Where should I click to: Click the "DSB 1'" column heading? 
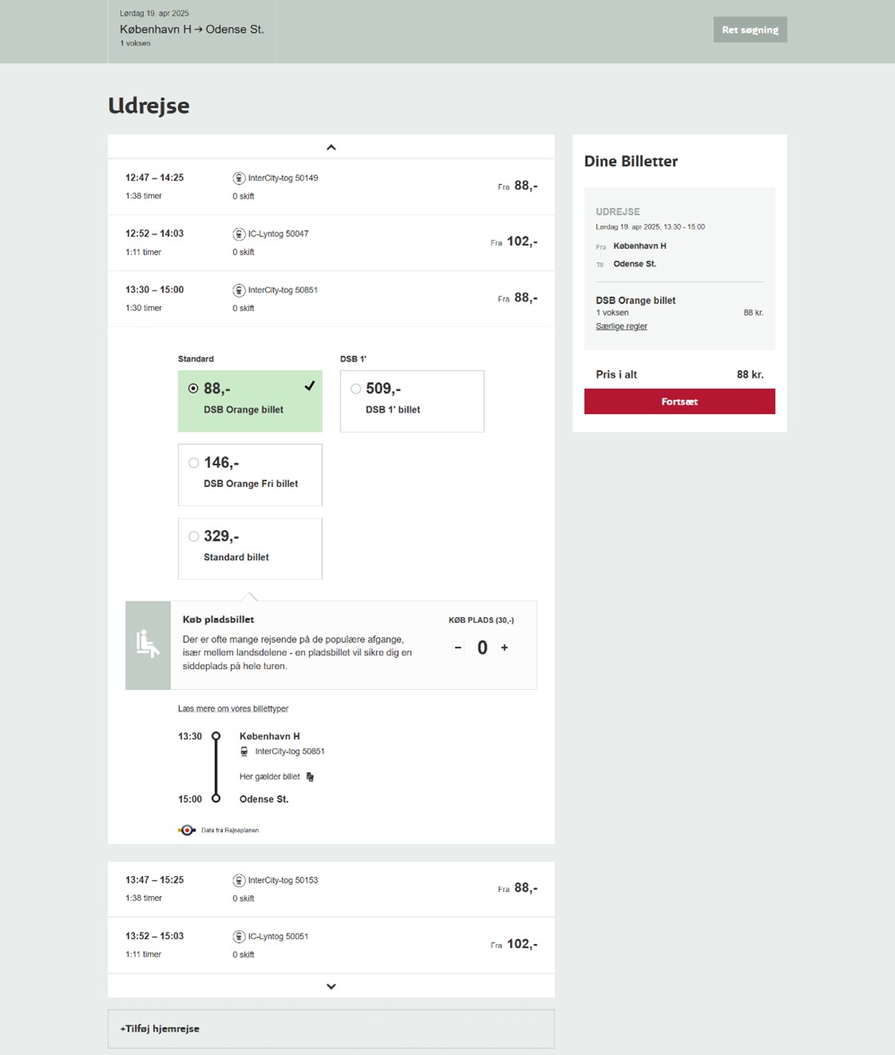353,359
